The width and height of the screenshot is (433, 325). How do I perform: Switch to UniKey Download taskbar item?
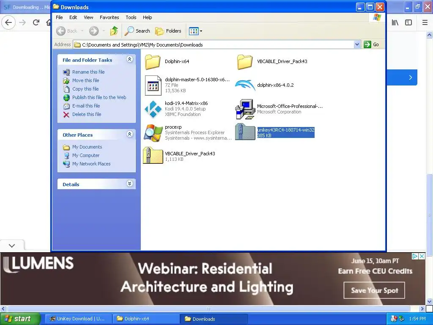click(78, 319)
